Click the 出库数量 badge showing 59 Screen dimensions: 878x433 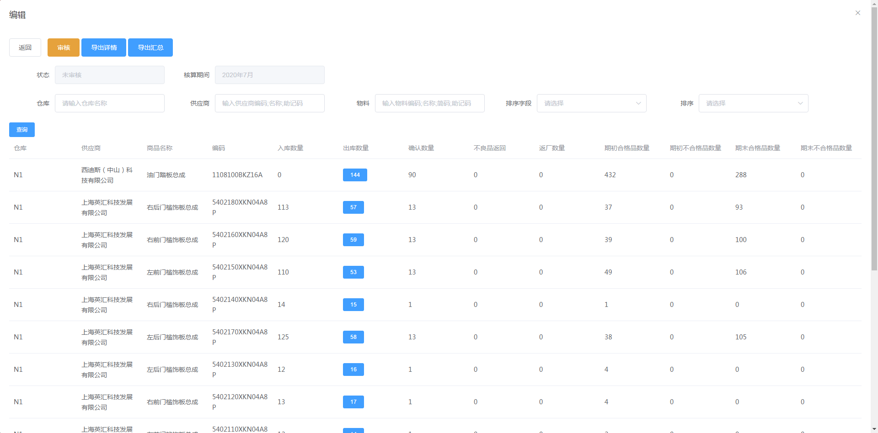[353, 240]
